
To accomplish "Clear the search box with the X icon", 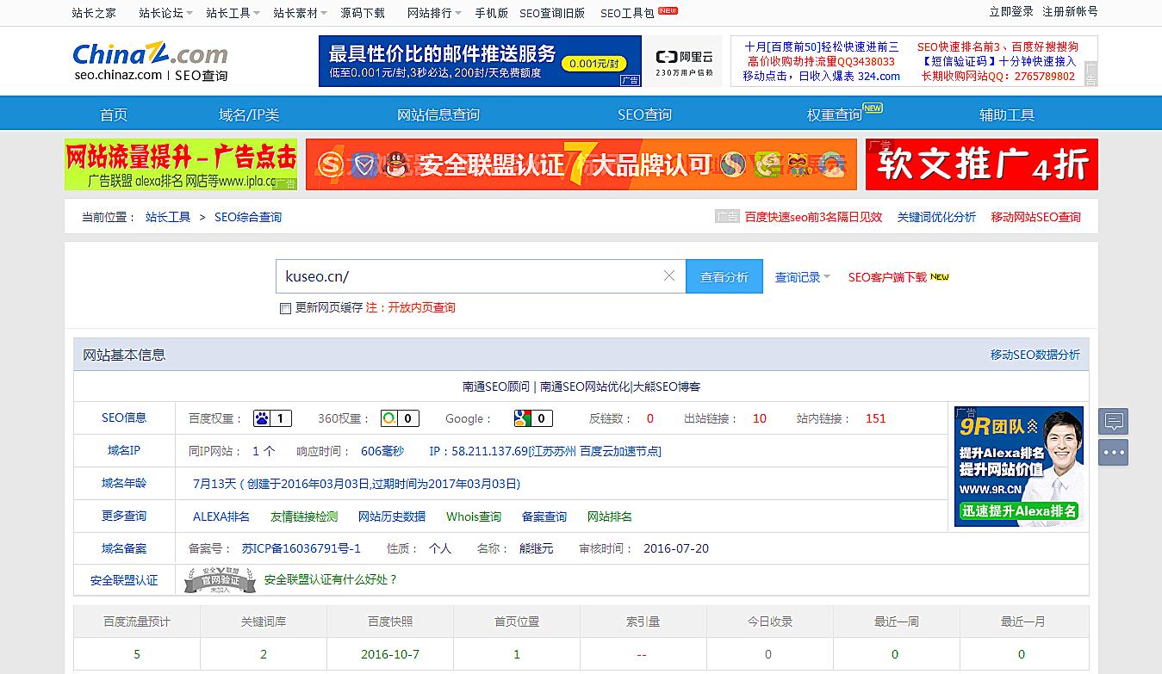I will 669,275.
